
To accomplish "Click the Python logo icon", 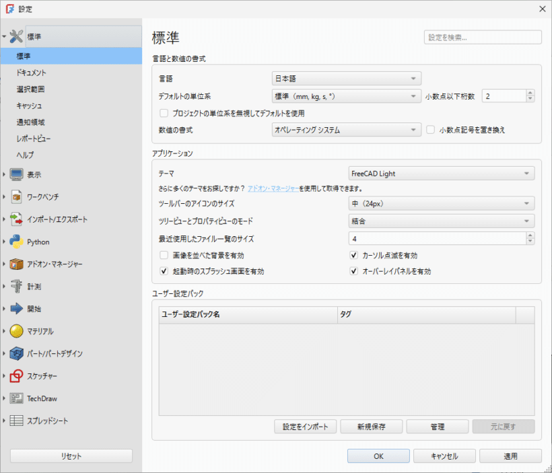I will click(x=16, y=242).
